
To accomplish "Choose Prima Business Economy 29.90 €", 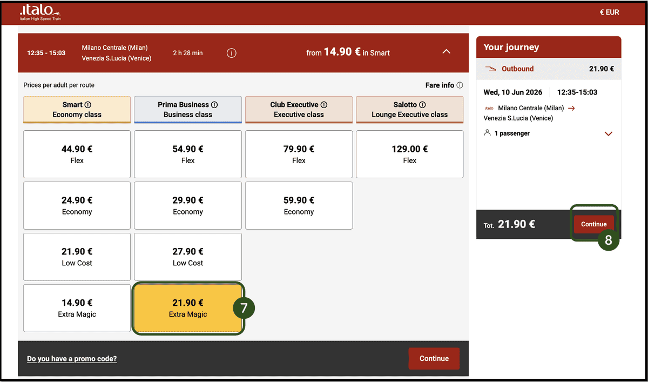I will (x=188, y=205).
